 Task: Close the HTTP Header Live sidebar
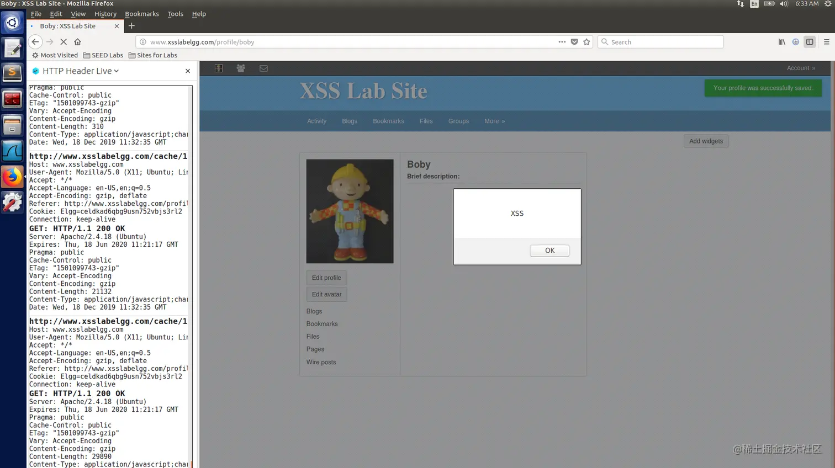(x=188, y=71)
